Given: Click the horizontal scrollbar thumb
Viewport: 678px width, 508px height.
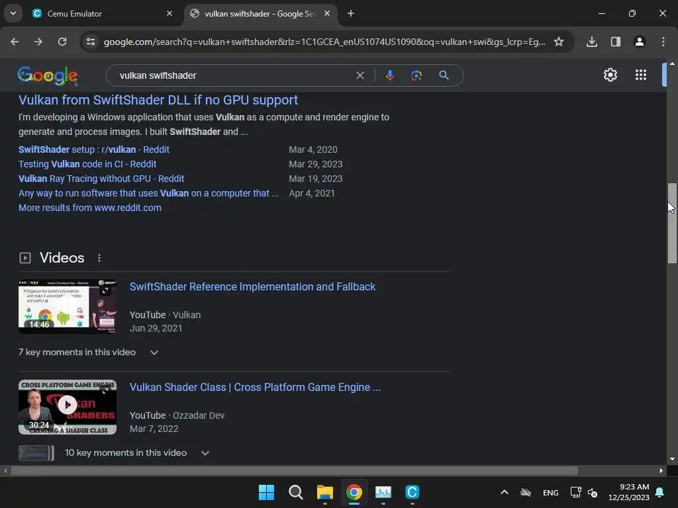Looking at the screenshot, I should click(x=295, y=471).
